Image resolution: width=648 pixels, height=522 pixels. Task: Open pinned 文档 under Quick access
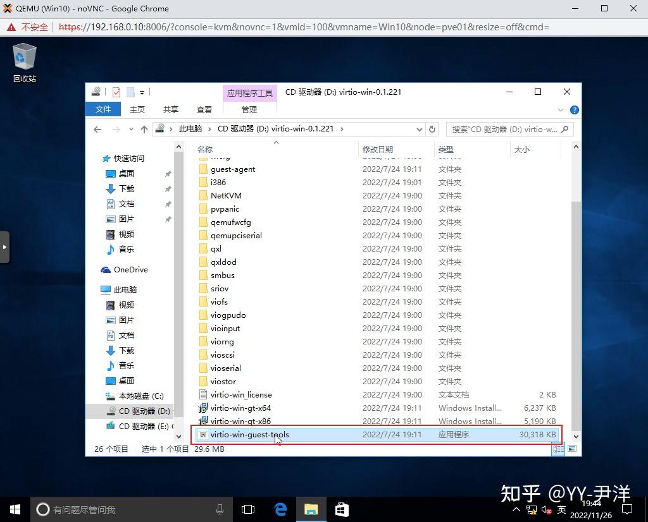[x=126, y=204]
